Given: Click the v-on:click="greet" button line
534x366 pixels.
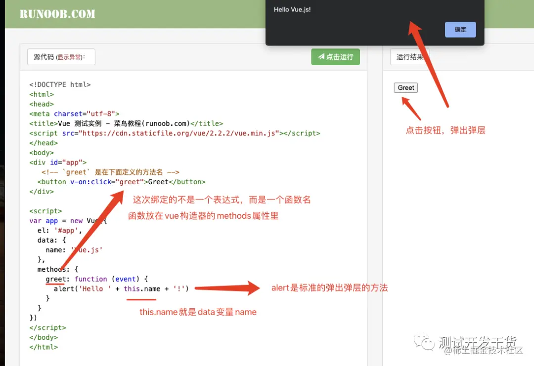Looking at the screenshot, I should (x=121, y=182).
